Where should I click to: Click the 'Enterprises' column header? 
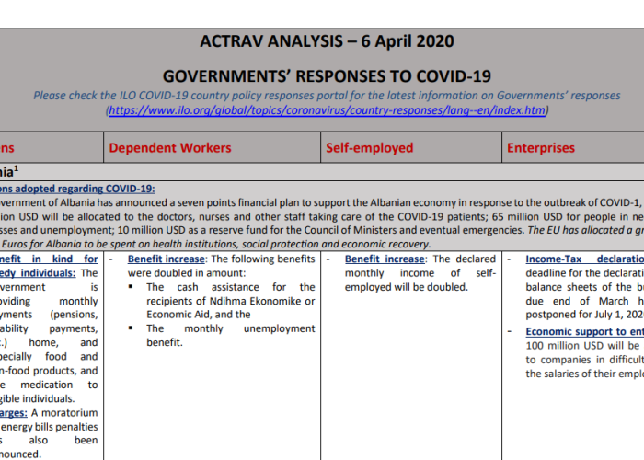coord(541,148)
